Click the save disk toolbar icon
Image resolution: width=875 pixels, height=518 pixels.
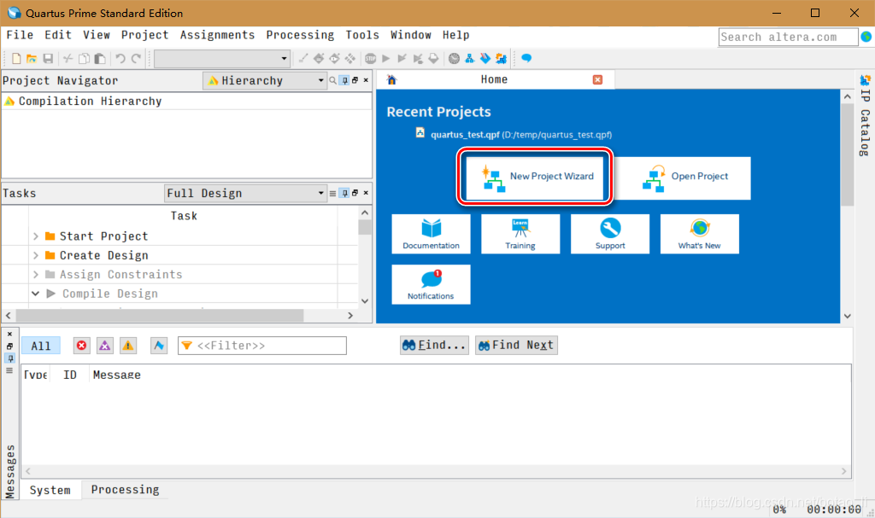click(x=48, y=59)
